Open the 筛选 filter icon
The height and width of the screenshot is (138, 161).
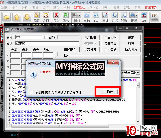(124, 15)
